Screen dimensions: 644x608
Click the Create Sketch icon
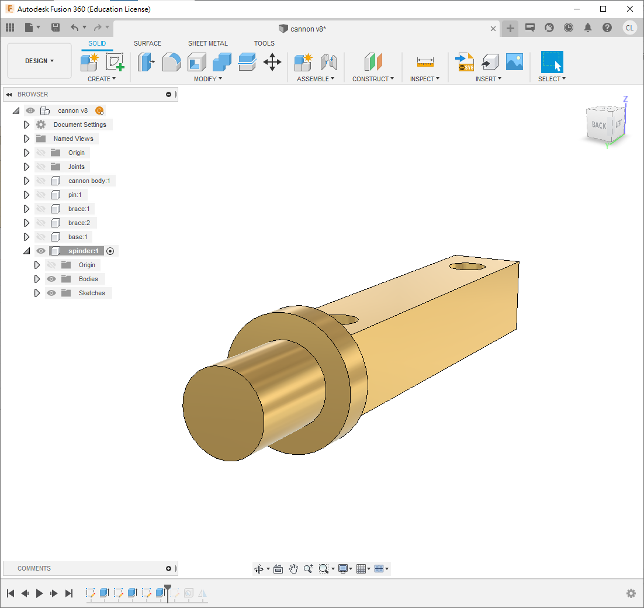115,61
